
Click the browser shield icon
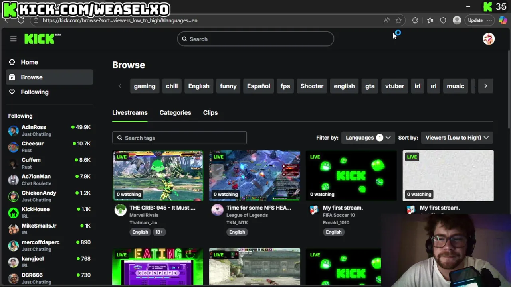pos(443,20)
